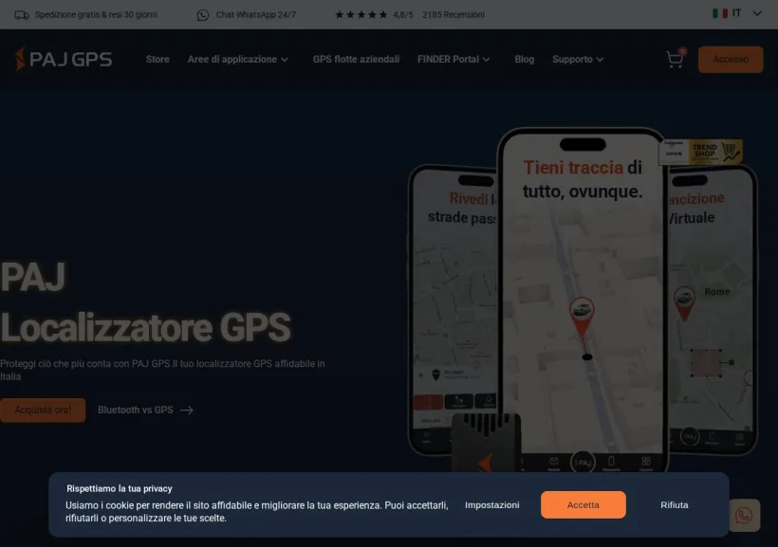
Task: Click the Acquista ora! button
Action: 43,410
